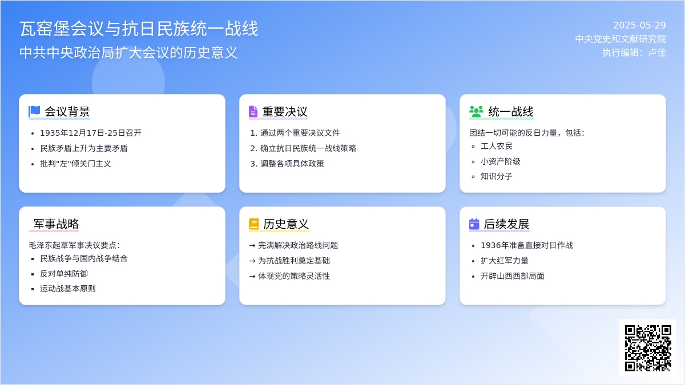
Task: Select the heading 会议背景
Action: click(x=67, y=112)
